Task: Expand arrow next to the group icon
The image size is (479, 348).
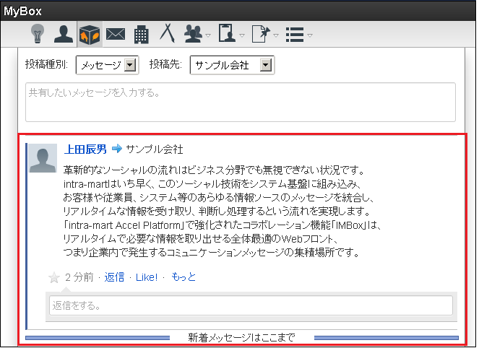Action: pos(208,35)
